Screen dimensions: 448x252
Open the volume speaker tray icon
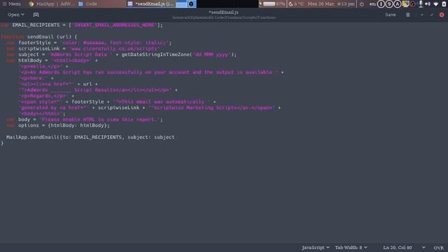click(428, 4)
